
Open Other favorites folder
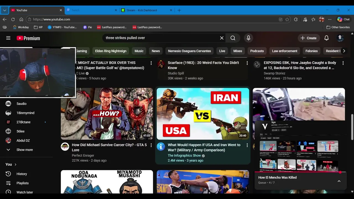pos(338,27)
